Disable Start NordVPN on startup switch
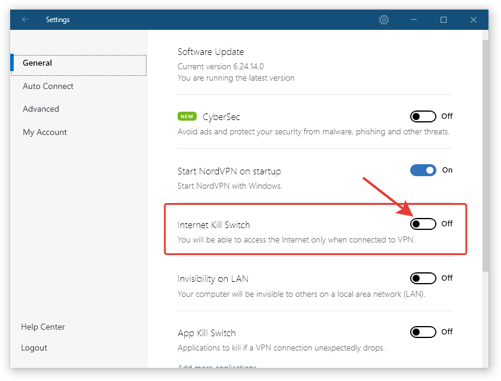 click(423, 170)
